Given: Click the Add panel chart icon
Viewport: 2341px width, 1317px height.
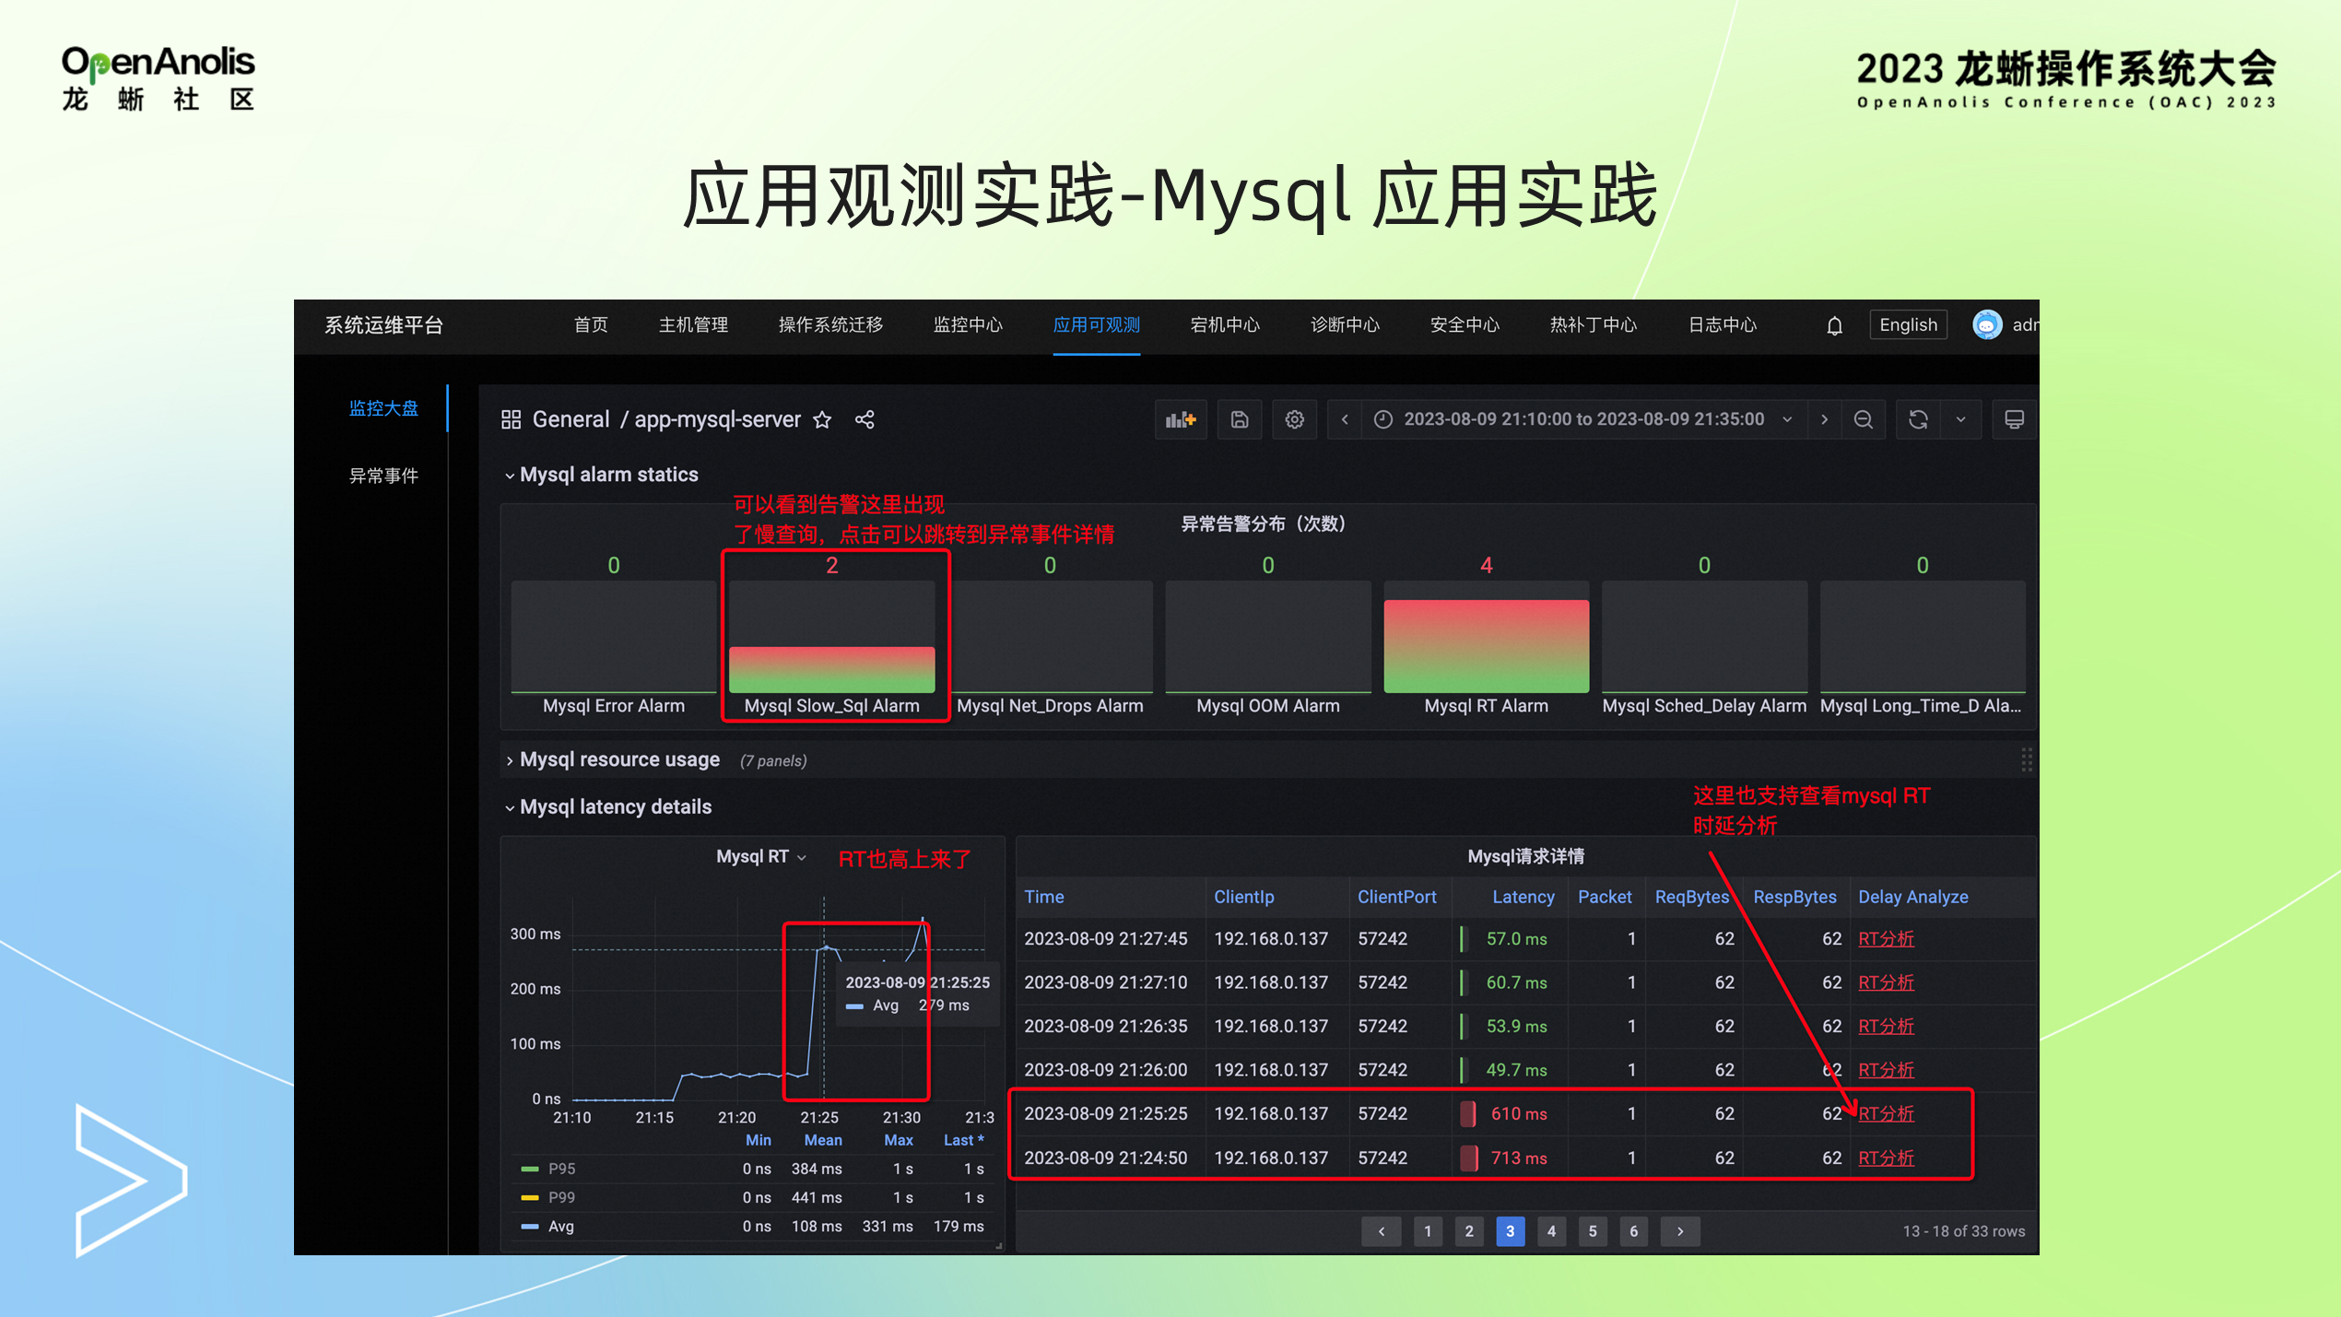Looking at the screenshot, I should coord(1181,420).
